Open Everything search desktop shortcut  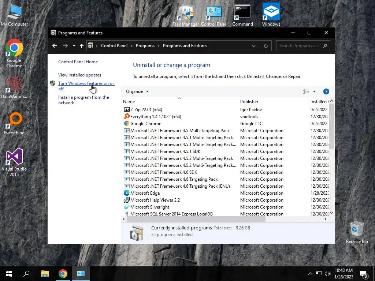14,124
